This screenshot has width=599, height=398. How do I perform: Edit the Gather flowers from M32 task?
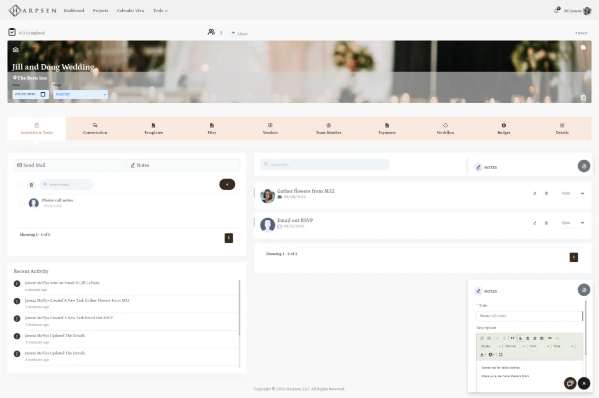[x=535, y=193]
